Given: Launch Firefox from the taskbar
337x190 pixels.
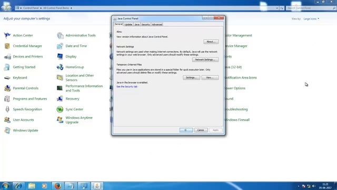Looking at the screenshot, I should point(57,186).
